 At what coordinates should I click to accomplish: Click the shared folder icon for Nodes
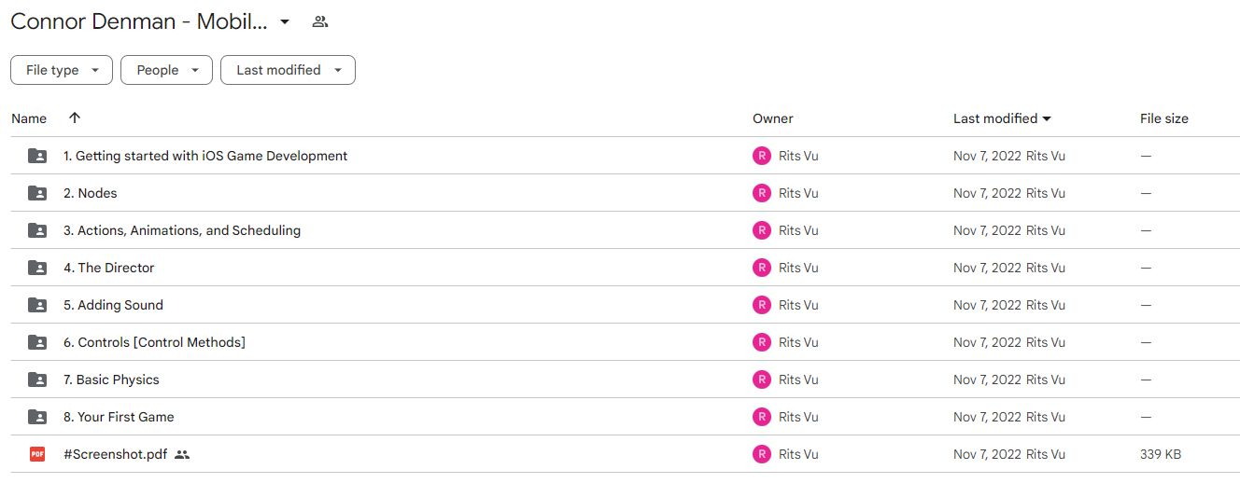pyautogui.click(x=37, y=193)
